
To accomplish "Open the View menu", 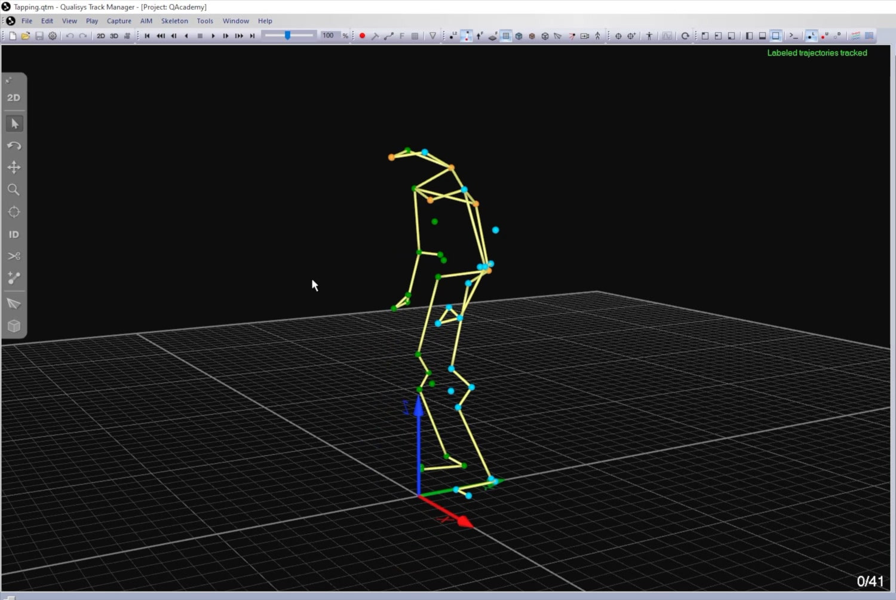I will click(x=69, y=21).
